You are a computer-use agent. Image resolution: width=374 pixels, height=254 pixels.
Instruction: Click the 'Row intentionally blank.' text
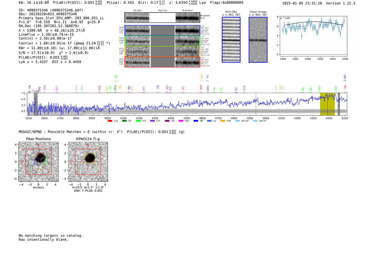coord(44,240)
